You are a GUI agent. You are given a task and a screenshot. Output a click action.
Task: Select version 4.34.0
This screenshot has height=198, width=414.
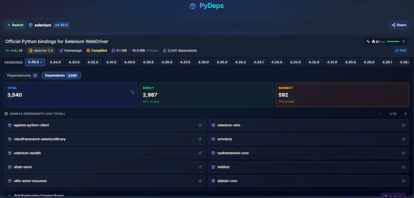click(277, 62)
